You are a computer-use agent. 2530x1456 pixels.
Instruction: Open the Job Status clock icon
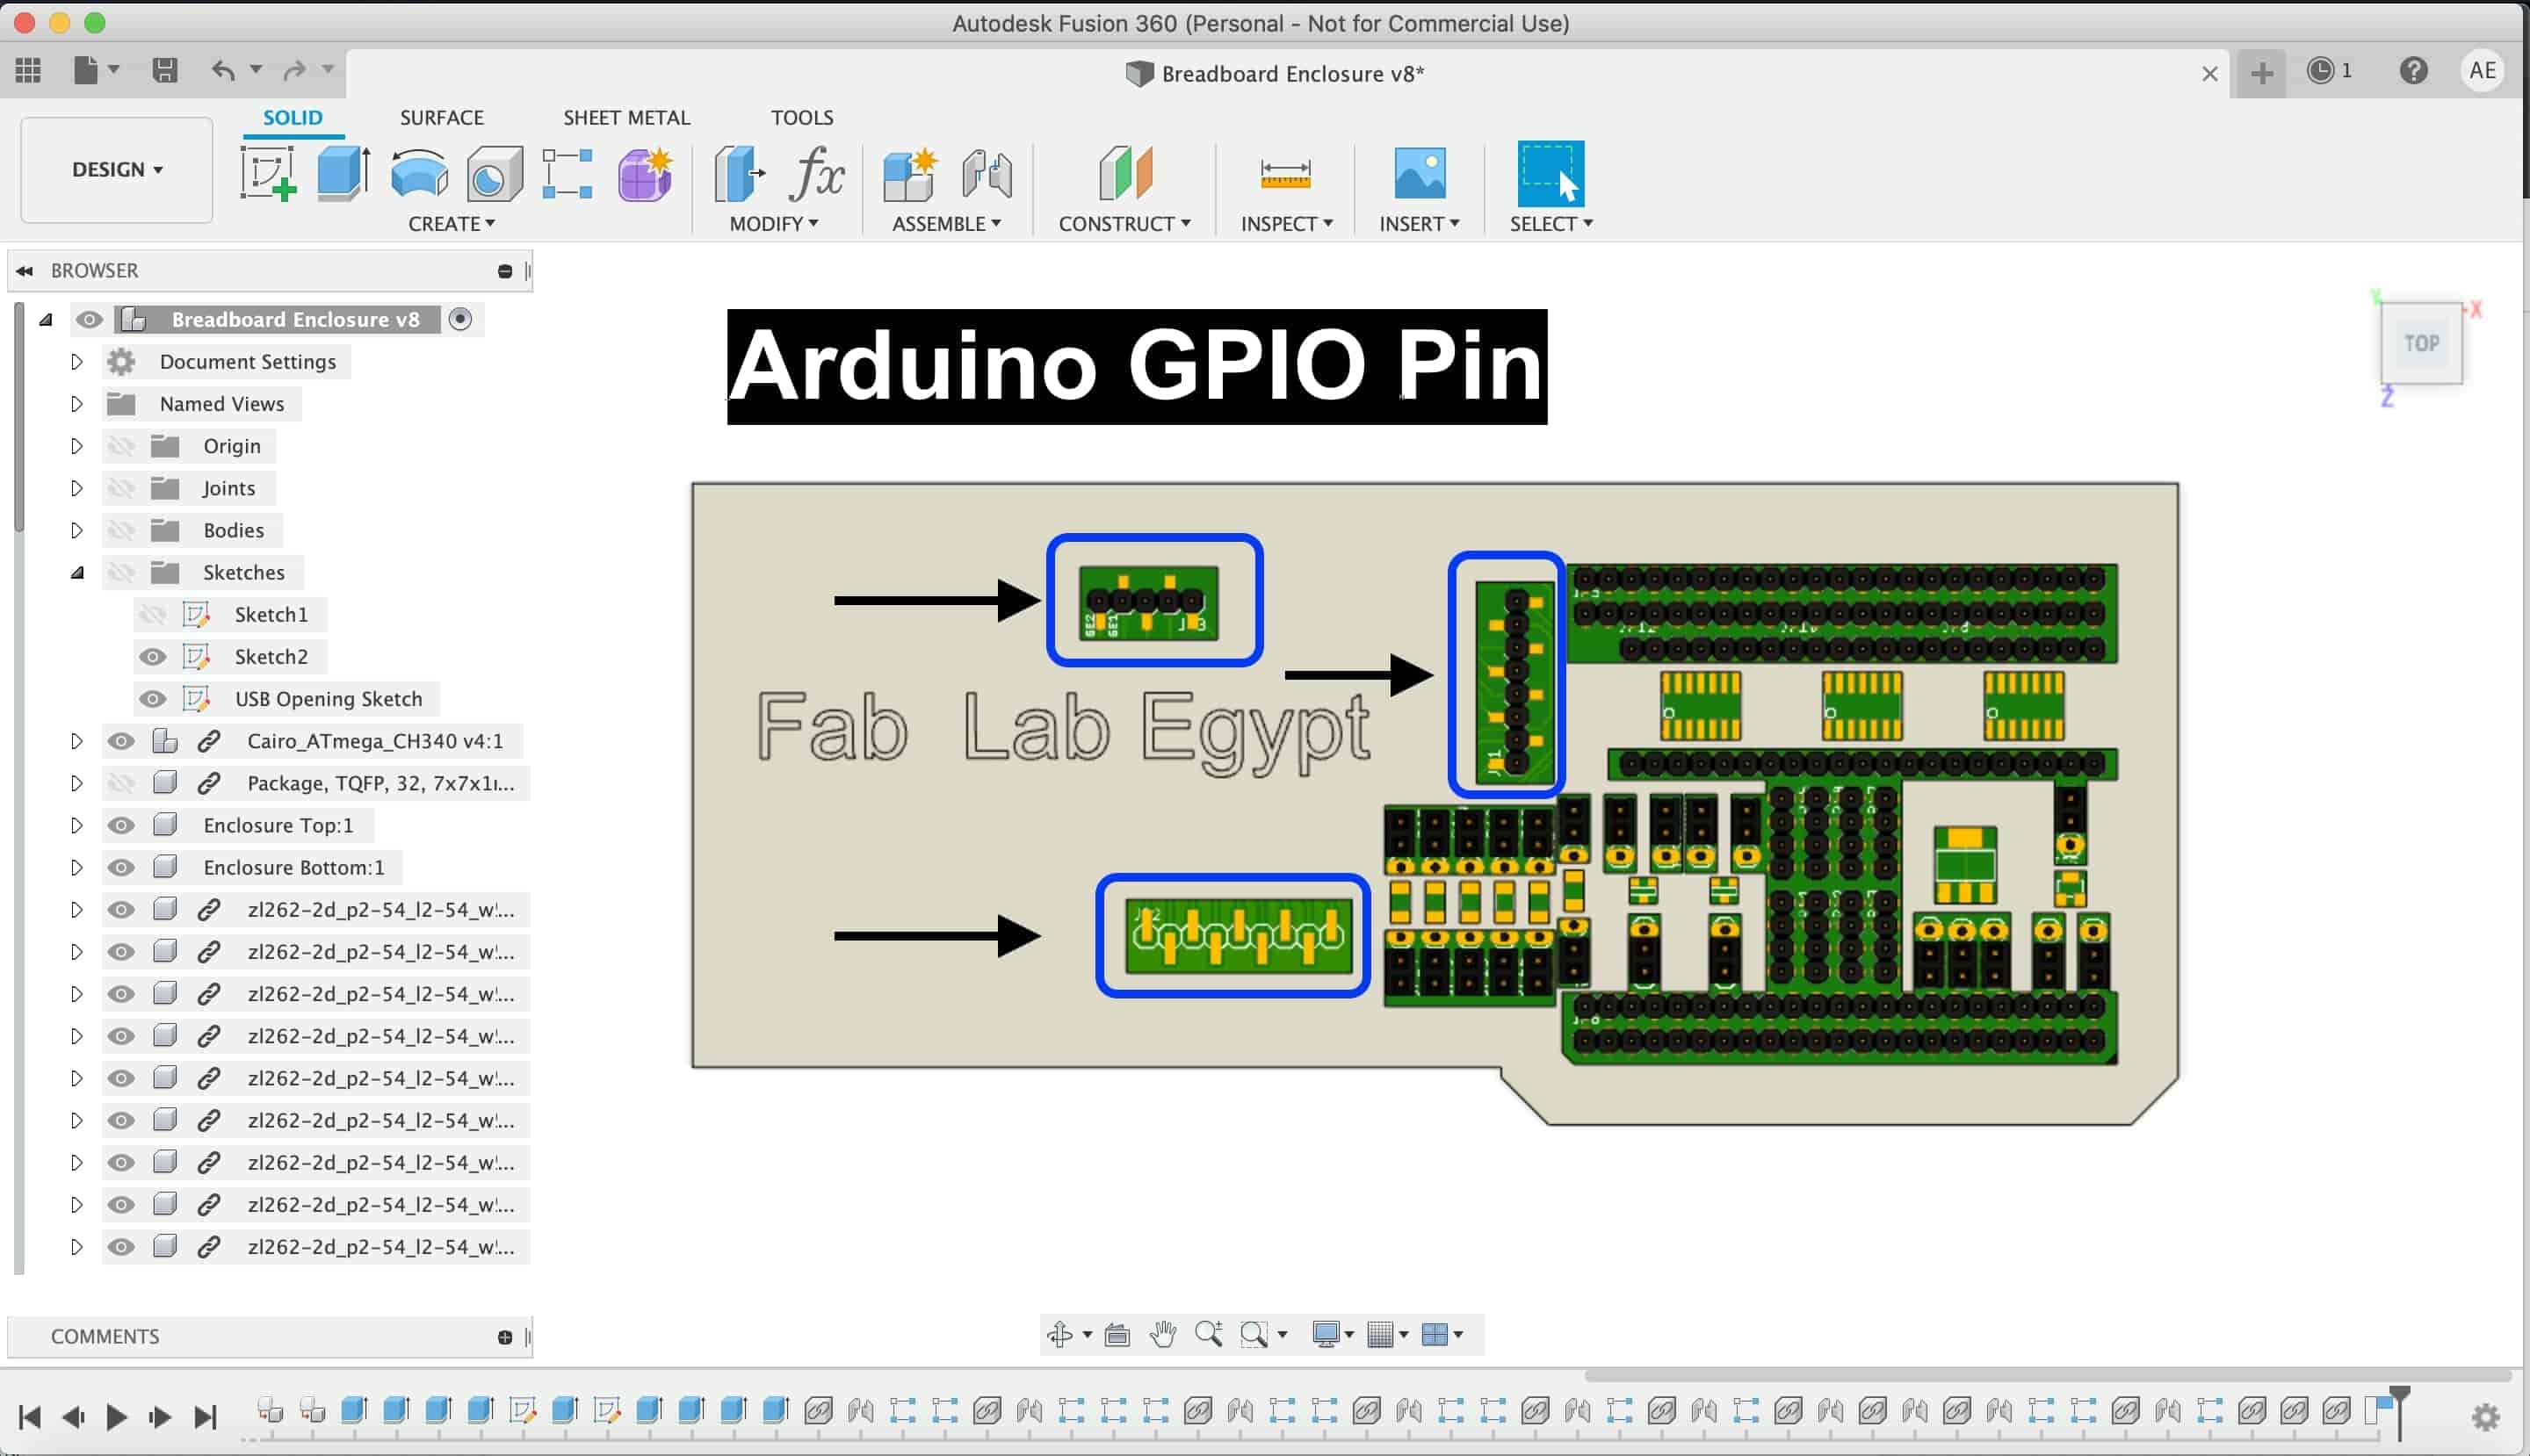click(2320, 70)
